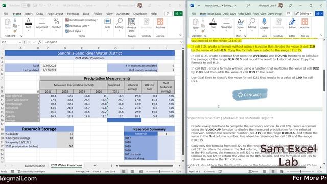Select the Precipitation Measurements header cell
The image size is (327, 184).
coord(107,78)
